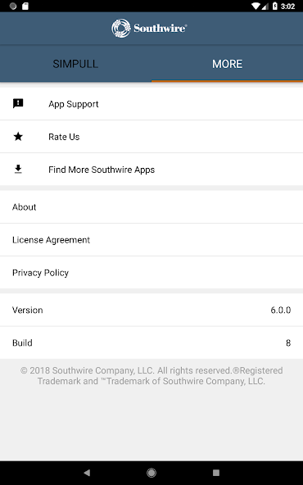Screen dimensions: 303x485
Task: Tap the Rate Us star icon
Action: click(18, 136)
